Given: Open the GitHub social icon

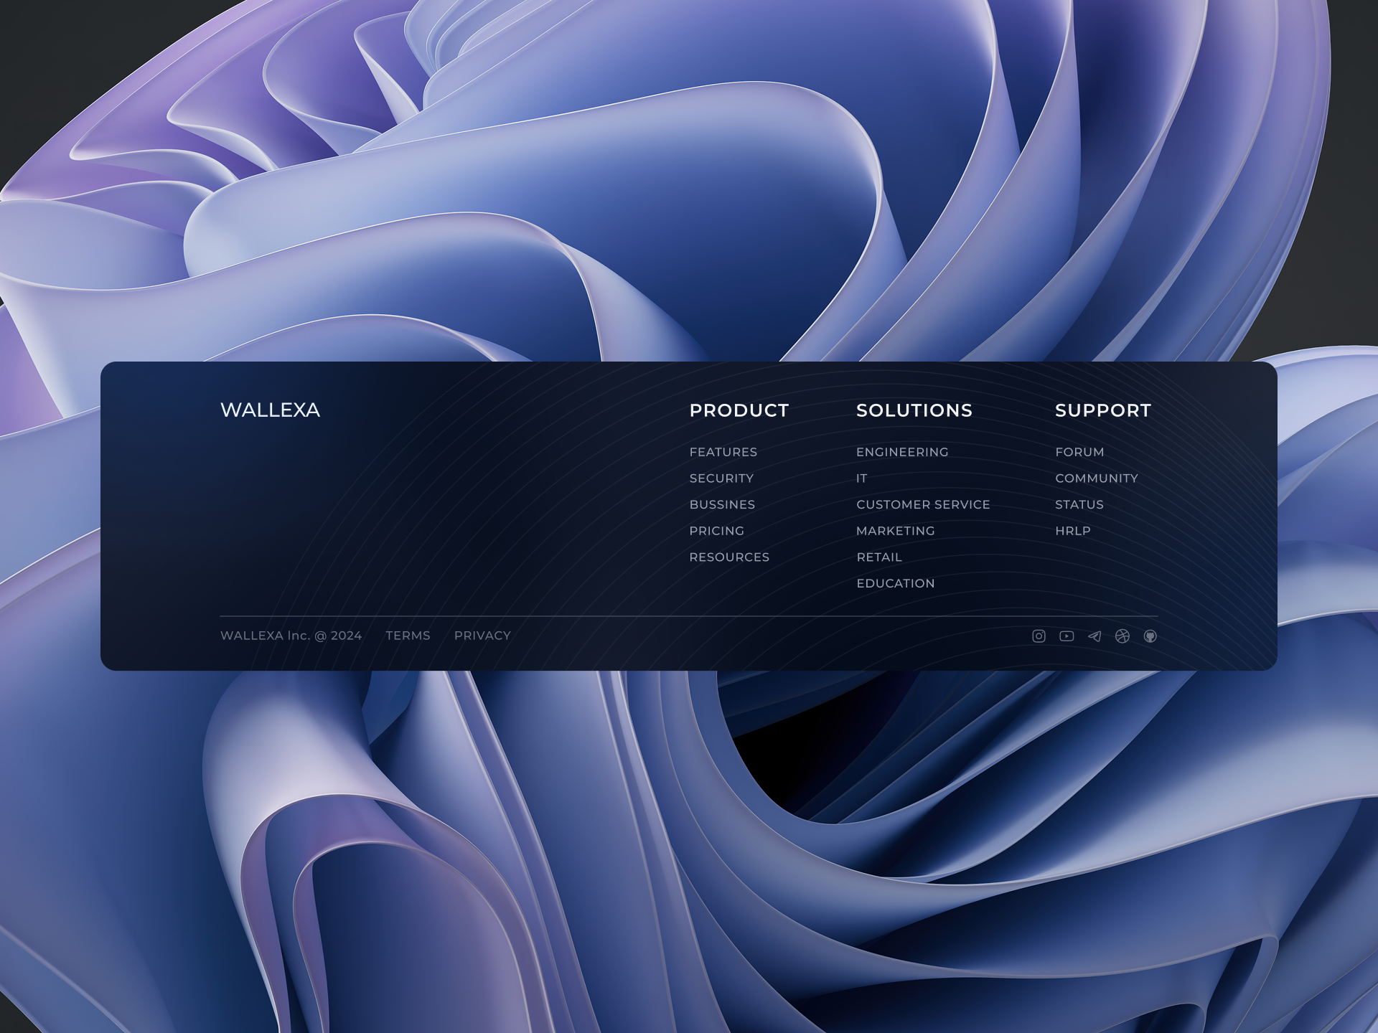Looking at the screenshot, I should tap(1150, 636).
